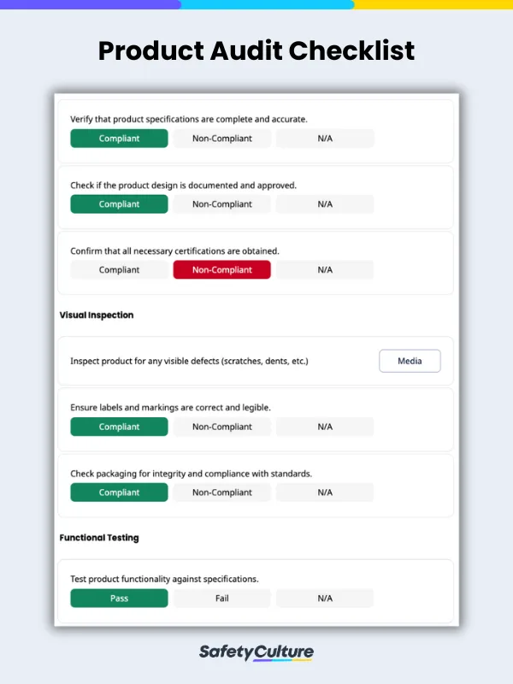This screenshot has height=684, width=513.
Task: Select Fail for product functionality test
Action: point(222,598)
